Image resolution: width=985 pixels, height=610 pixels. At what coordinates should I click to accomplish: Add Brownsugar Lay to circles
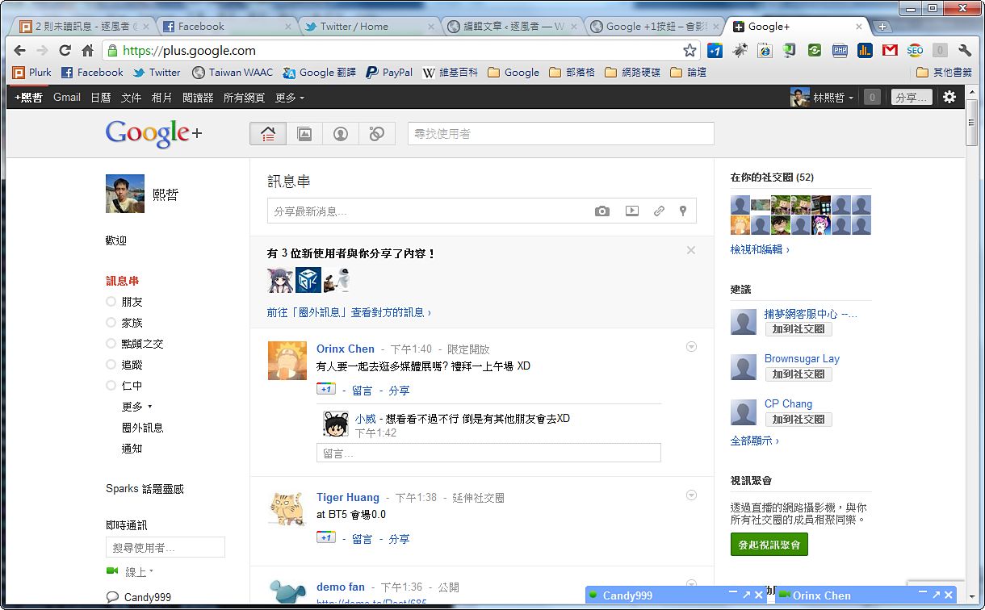tap(798, 374)
